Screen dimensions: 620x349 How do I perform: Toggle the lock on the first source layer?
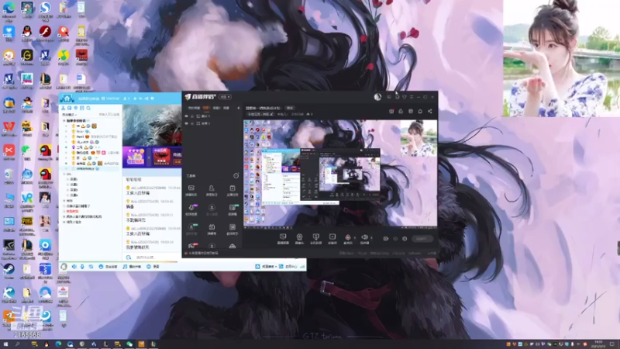[x=192, y=116]
